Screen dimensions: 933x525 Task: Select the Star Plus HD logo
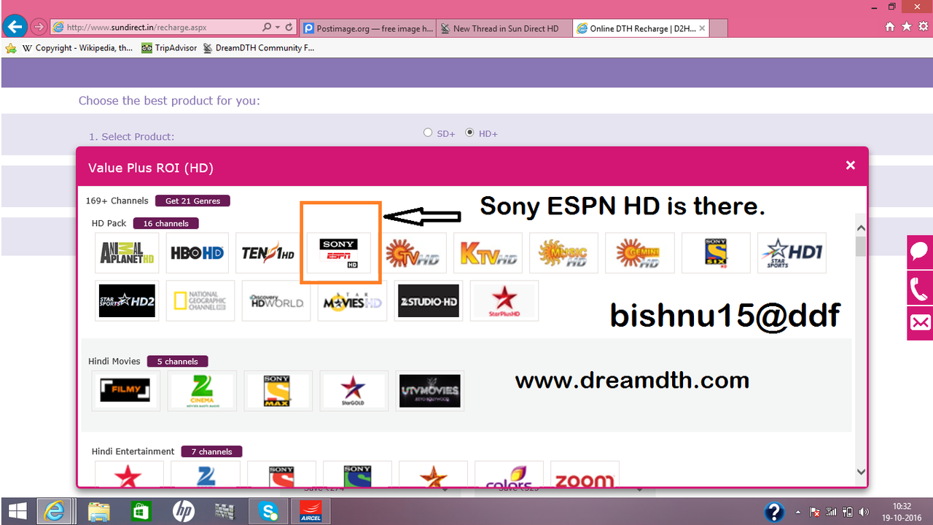504,300
